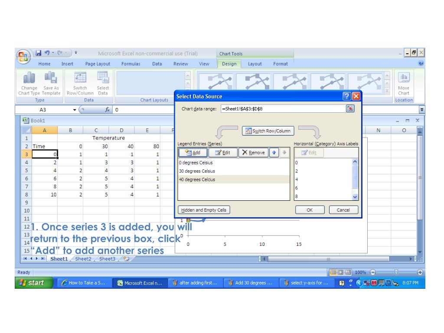444x333 pixels.
Task: Click Add series button
Action: 193,153
